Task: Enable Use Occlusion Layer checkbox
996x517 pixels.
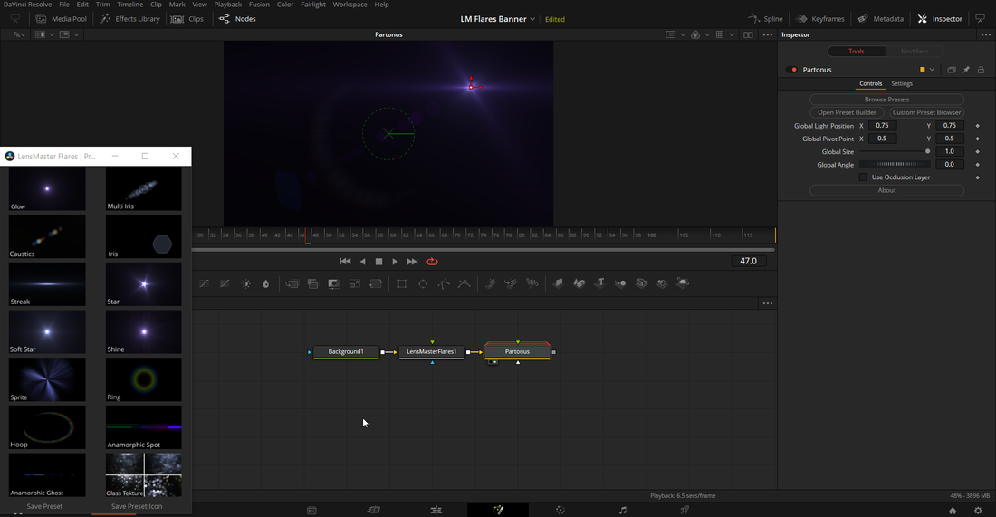Action: tap(863, 177)
